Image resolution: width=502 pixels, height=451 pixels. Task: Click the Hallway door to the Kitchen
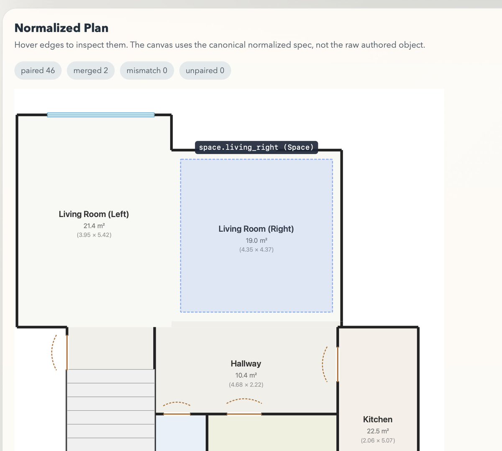[337, 364]
